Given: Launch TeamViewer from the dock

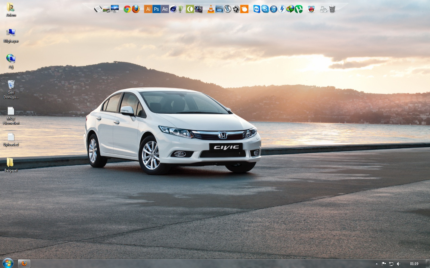Looking at the screenshot, I should point(257,9).
